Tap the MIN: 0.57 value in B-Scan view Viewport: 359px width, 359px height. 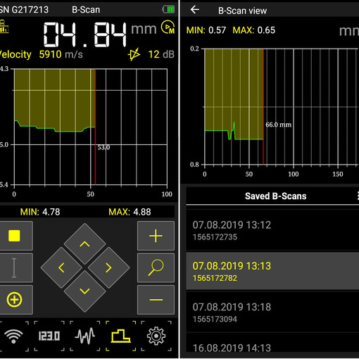(206, 30)
